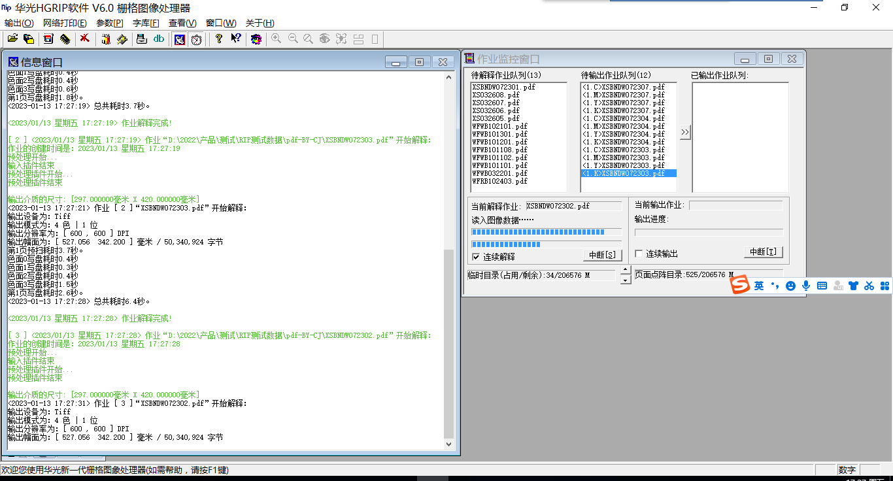This screenshot has height=481, width=893.
Task: Click the floppy disk save toolbar icon
Action: (x=48, y=39)
